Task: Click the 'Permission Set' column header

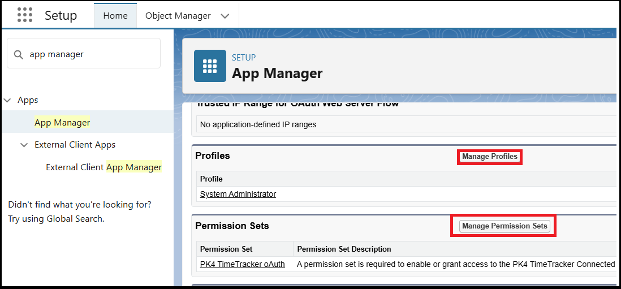Action: click(226, 249)
